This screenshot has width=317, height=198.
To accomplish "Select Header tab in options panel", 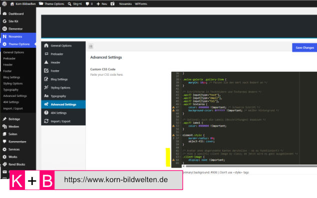I will coord(63,63).
